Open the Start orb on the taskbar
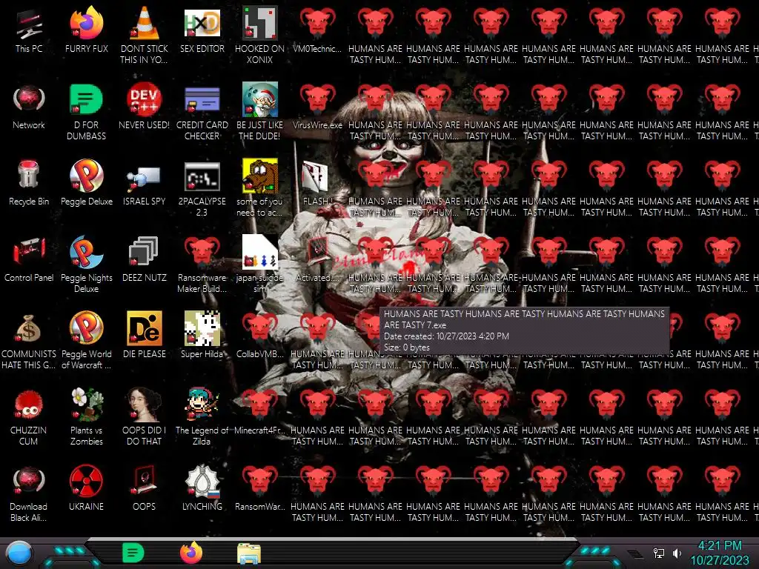759x569 pixels. coord(19,553)
